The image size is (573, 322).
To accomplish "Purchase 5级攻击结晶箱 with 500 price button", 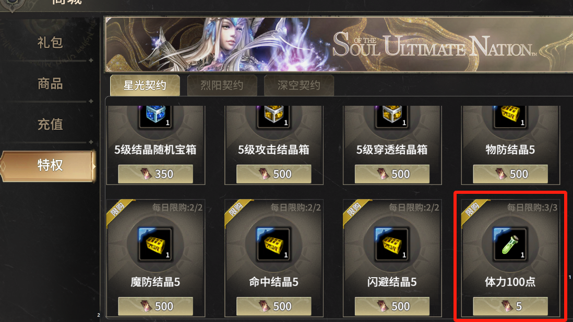I will [273, 174].
